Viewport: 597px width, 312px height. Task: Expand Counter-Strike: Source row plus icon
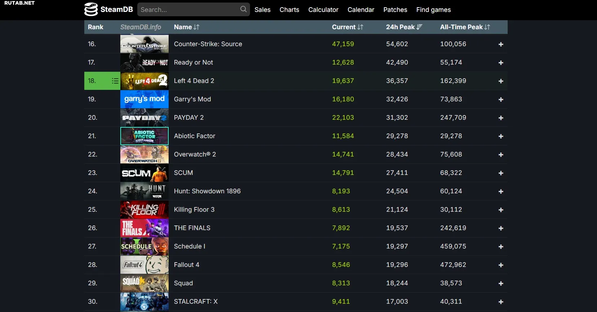(x=501, y=44)
